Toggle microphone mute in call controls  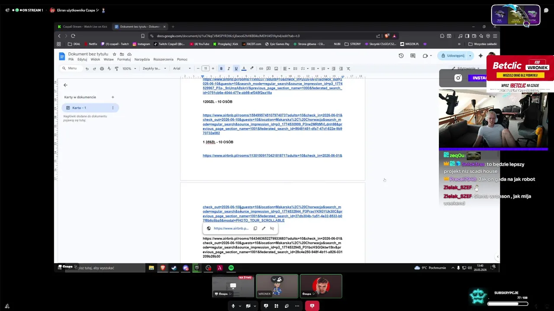click(x=233, y=306)
